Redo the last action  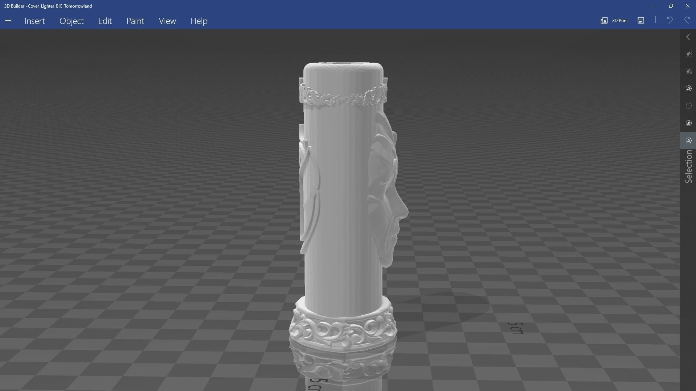tap(687, 20)
